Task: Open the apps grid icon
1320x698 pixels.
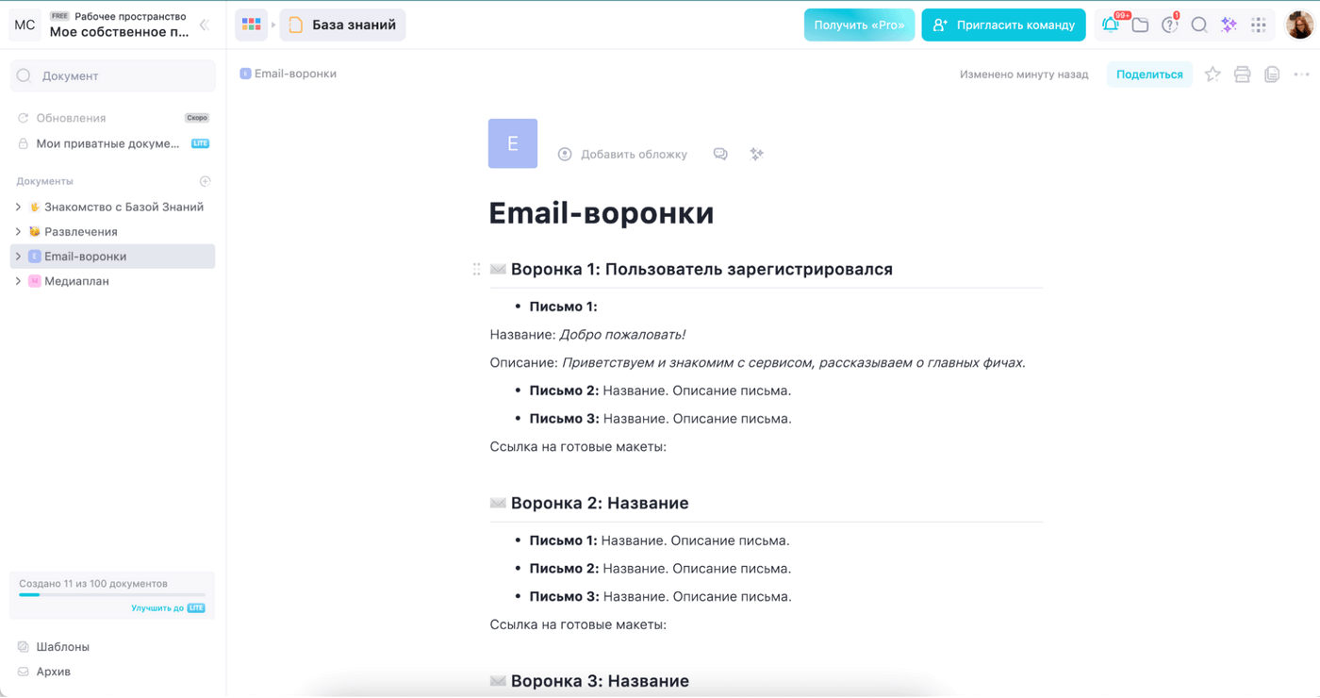Action: (1259, 25)
